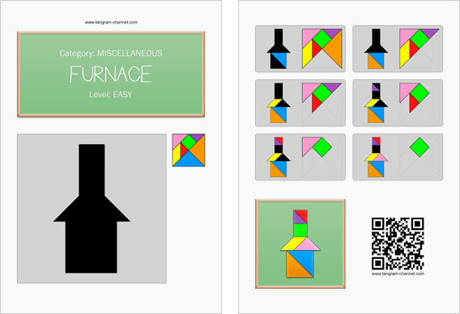
Task: Click the large black furnace silhouette
Action: point(92,209)
